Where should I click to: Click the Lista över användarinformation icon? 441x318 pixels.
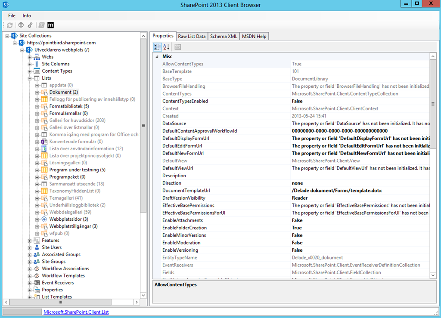(44, 148)
